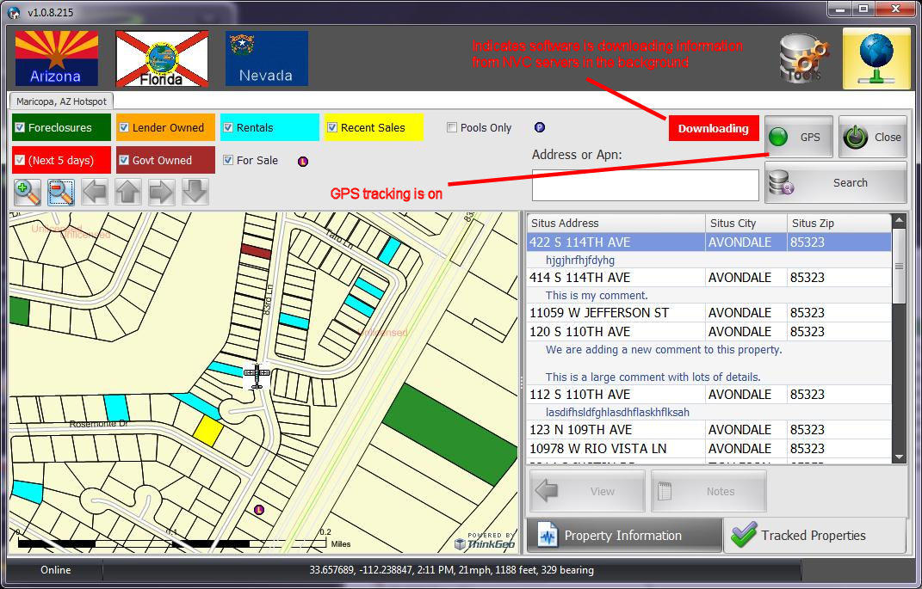Toggle the Foreclosures checkbox
Viewport: 922px width, 589px height.
point(20,127)
